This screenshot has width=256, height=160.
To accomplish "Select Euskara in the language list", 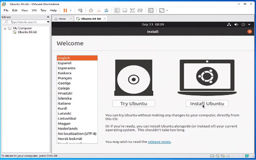I will tap(77, 73).
